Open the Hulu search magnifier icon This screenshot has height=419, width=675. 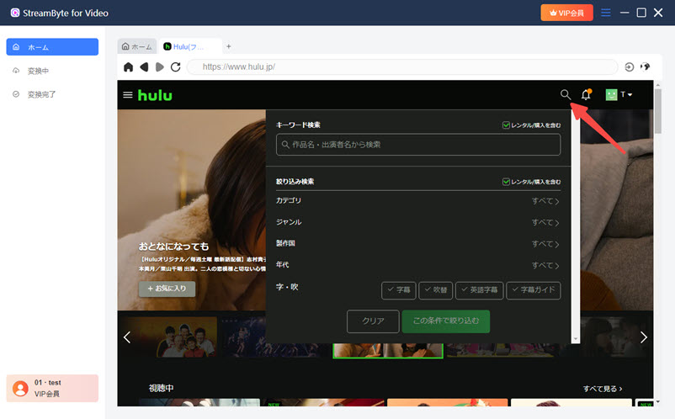[566, 94]
